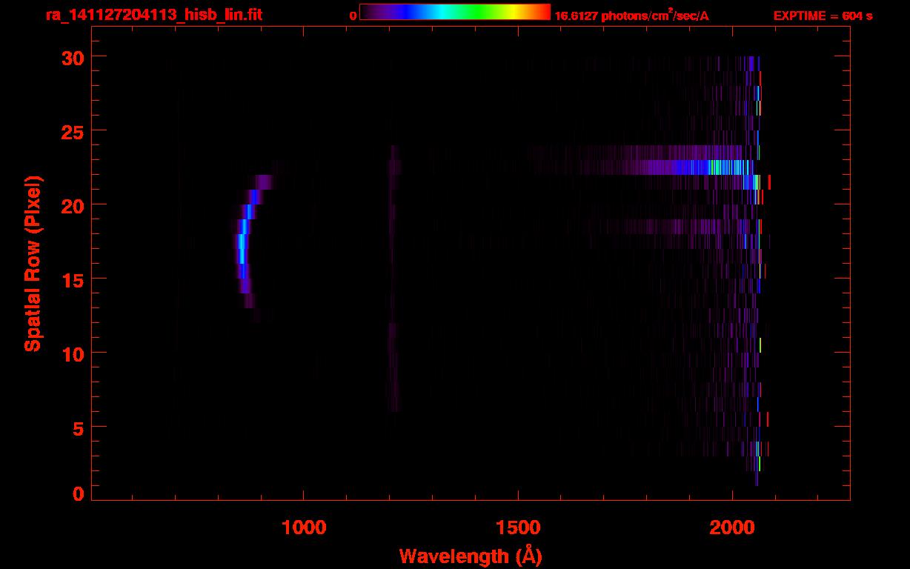Click the x-axis tick label 1000
The height and width of the screenshot is (569, 910).
(304, 526)
